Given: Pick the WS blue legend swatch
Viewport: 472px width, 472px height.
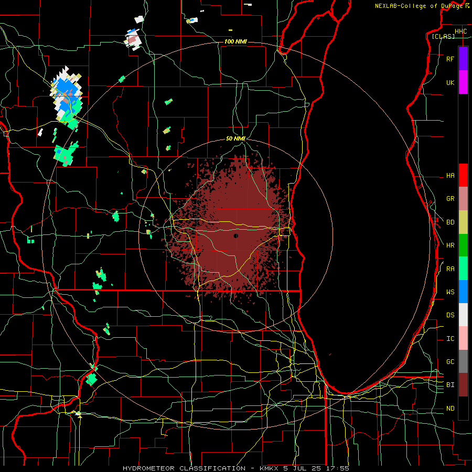Looking at the screenshot, I should 463,292.
